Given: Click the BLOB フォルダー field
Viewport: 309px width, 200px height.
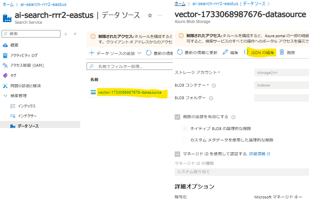Looking at the screenshot, I should click(x=281, y=98).
